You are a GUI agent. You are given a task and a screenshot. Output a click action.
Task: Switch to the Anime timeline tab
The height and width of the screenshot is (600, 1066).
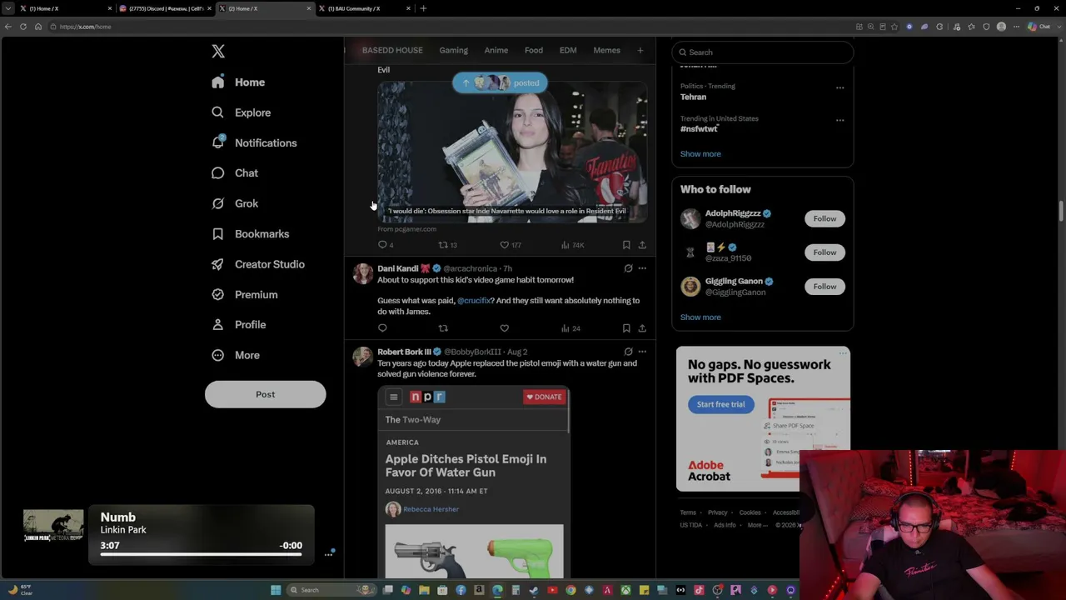pos(496,50)
